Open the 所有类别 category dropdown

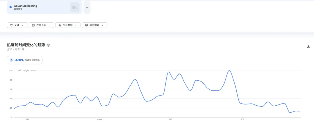(68, 25)
